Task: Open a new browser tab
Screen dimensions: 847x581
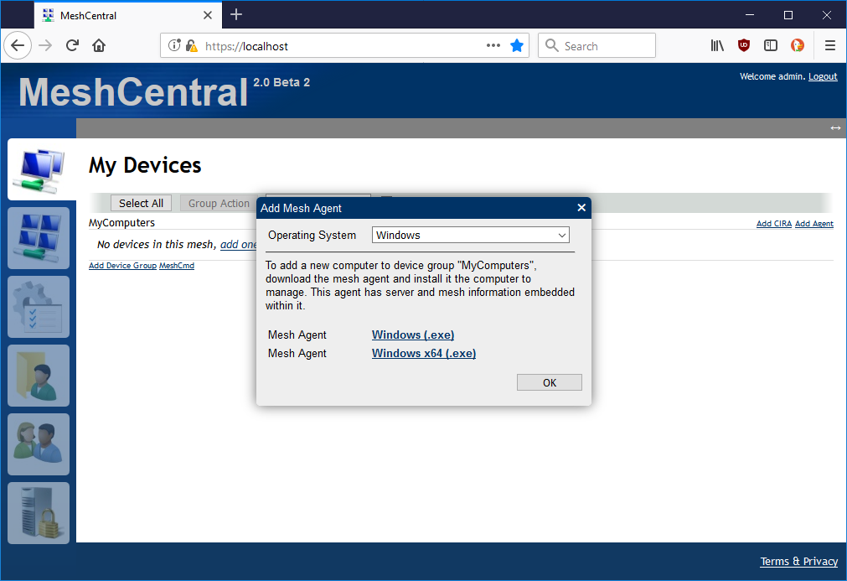Action: tap(236, 14)
